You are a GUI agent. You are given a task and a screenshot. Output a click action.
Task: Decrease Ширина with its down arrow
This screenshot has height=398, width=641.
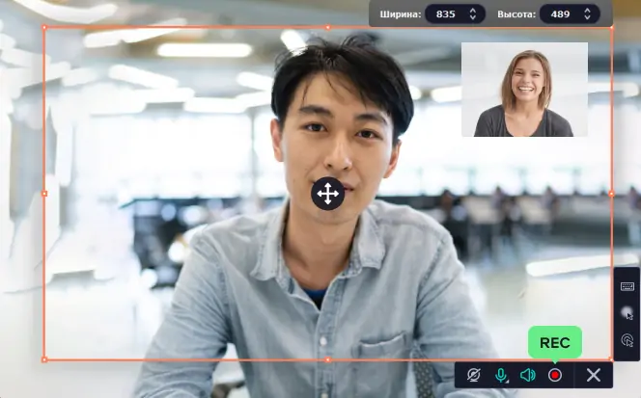click(473, 18)
